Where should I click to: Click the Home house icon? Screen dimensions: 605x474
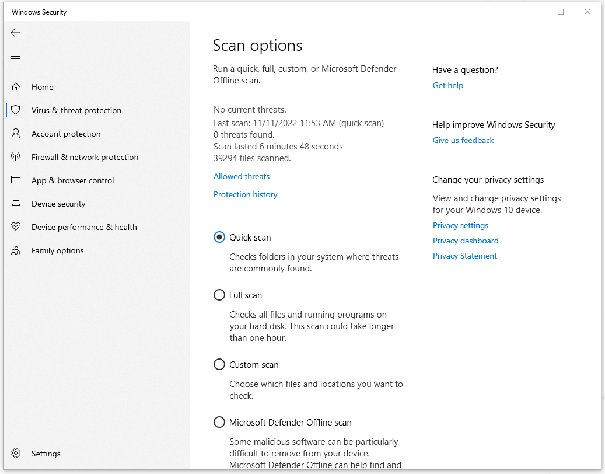[x=16, y=87]
